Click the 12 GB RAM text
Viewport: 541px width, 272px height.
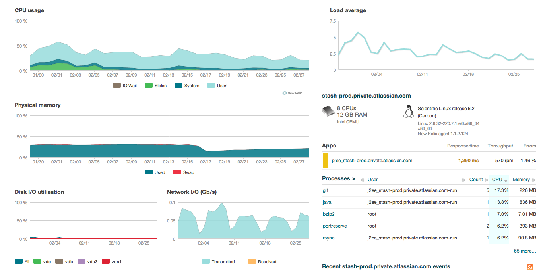(352, 115)
